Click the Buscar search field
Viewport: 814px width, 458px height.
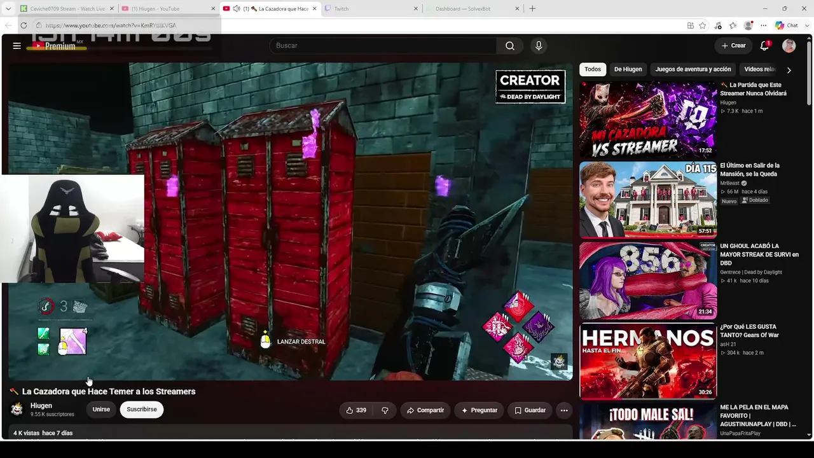click(x=383, y=46)
